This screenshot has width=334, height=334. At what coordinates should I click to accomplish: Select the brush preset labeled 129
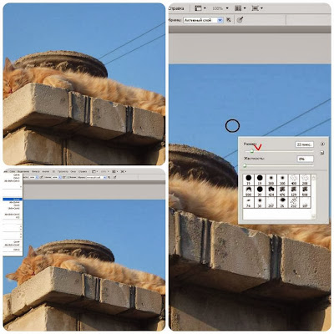[294, 191]
